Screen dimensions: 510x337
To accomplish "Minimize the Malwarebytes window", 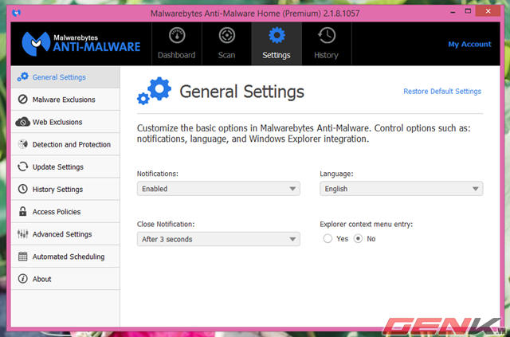I will (453, 13).
